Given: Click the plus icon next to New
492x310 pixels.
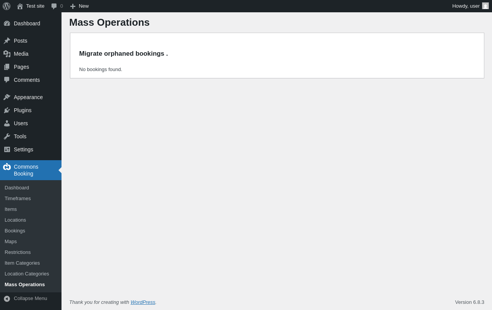Looking at the screenshot, I should (73, 6).
